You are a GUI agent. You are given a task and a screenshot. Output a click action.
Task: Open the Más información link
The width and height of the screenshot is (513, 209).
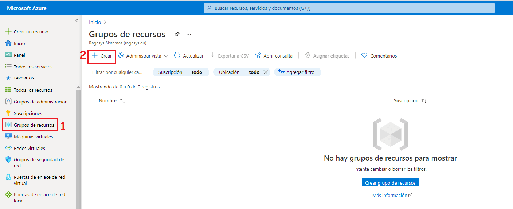pos(392,196)
